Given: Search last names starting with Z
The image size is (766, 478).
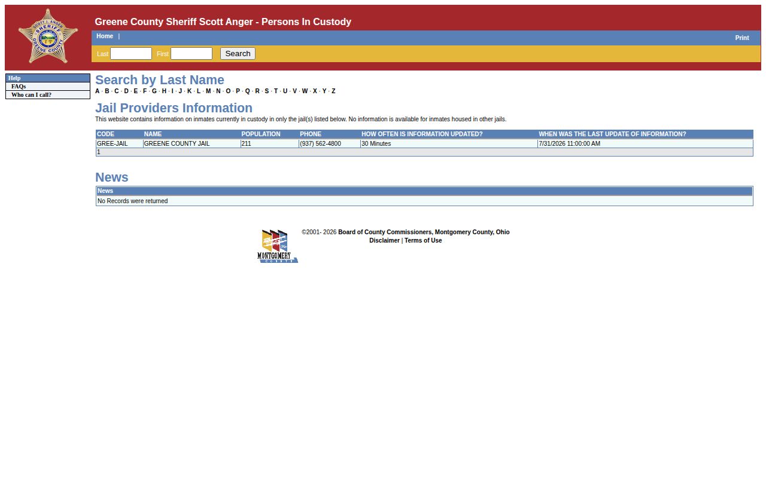Looking at the screenshot, I should pyautogui.click(x=333, y=91).
